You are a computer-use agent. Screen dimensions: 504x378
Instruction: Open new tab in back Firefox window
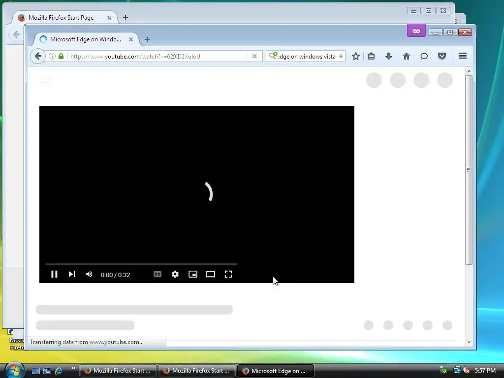pos(126,18)
